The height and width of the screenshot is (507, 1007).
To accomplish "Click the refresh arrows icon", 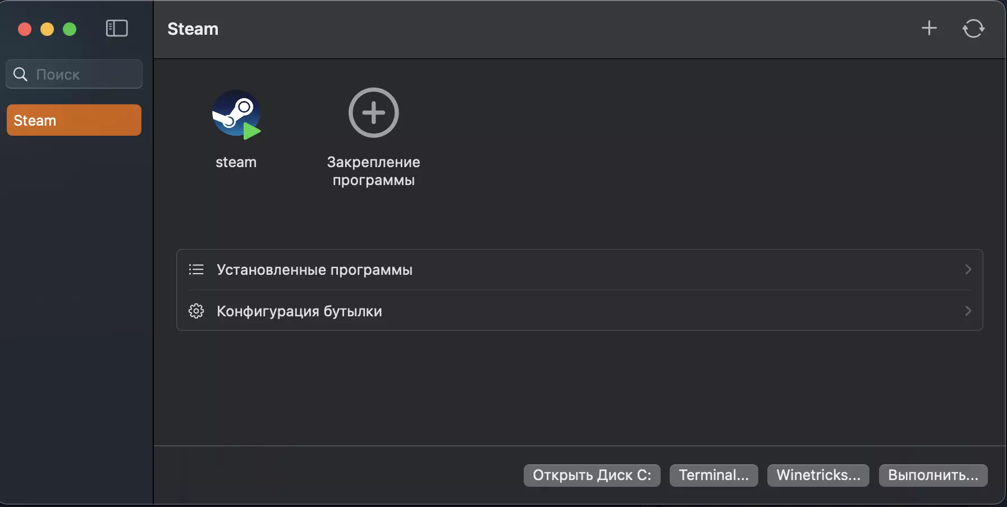I will (973, 29).
